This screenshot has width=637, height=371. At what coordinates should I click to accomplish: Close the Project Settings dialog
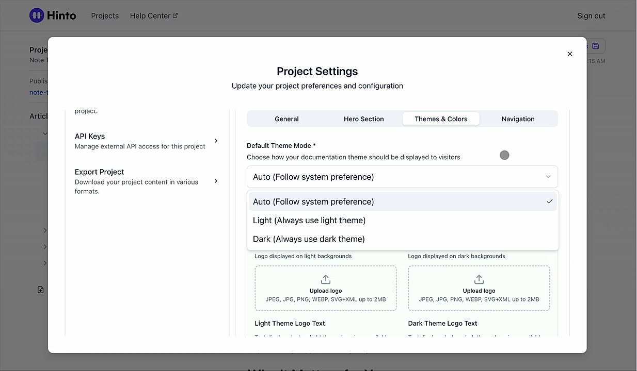[x=570, y=54]
